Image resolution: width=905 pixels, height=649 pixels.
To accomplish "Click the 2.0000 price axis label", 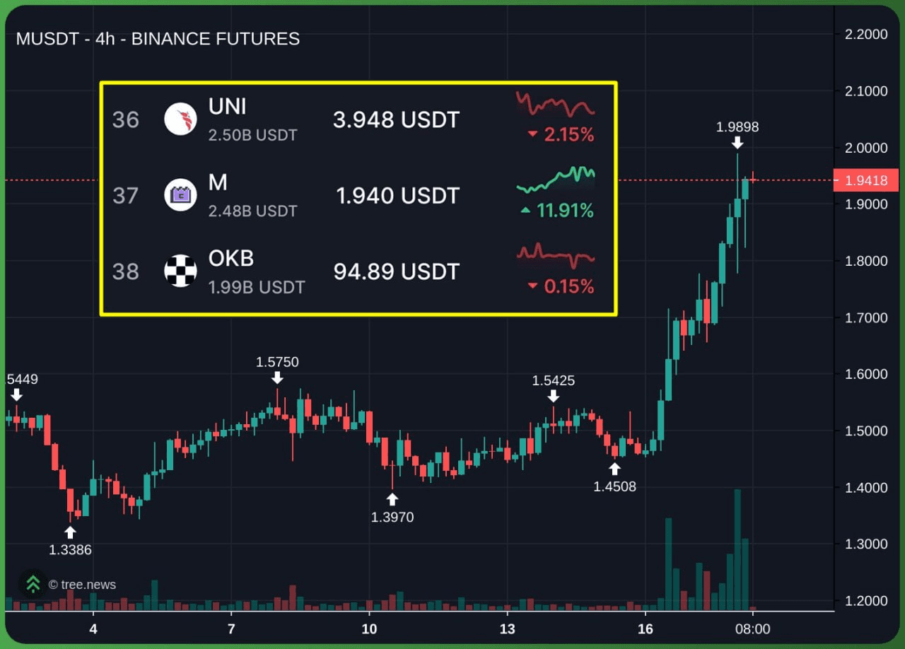I will click(866, 148).
